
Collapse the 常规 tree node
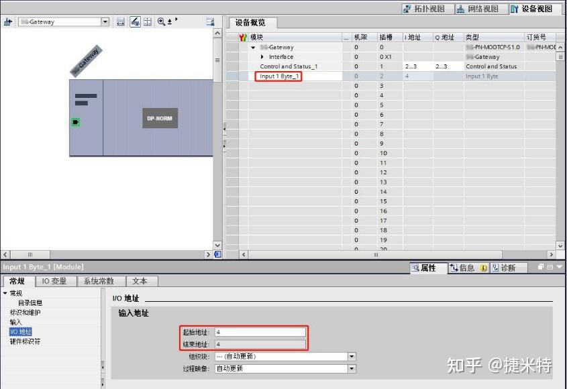(x=5, y=293)
